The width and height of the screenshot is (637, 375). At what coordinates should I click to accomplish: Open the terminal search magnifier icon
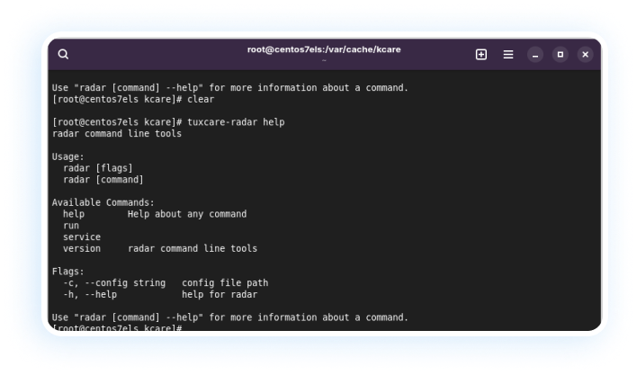pyautogui.click(x=63, y=54)
